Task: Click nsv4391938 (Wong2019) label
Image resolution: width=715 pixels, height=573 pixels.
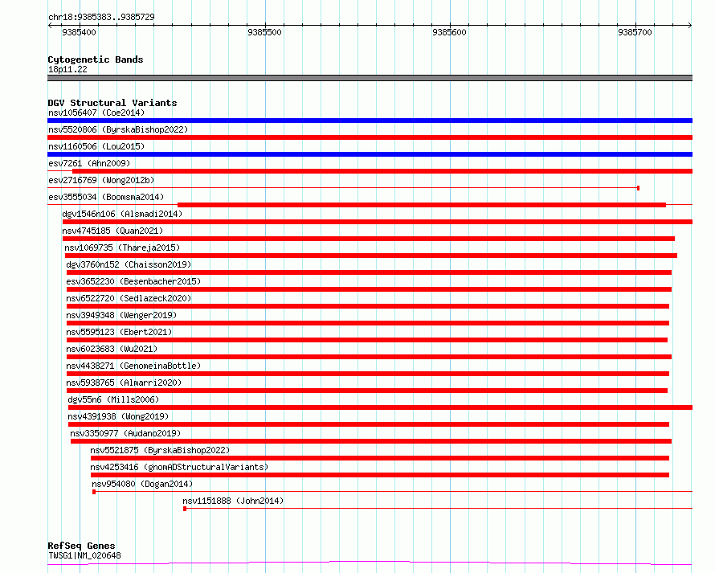Action: [118, 416]
